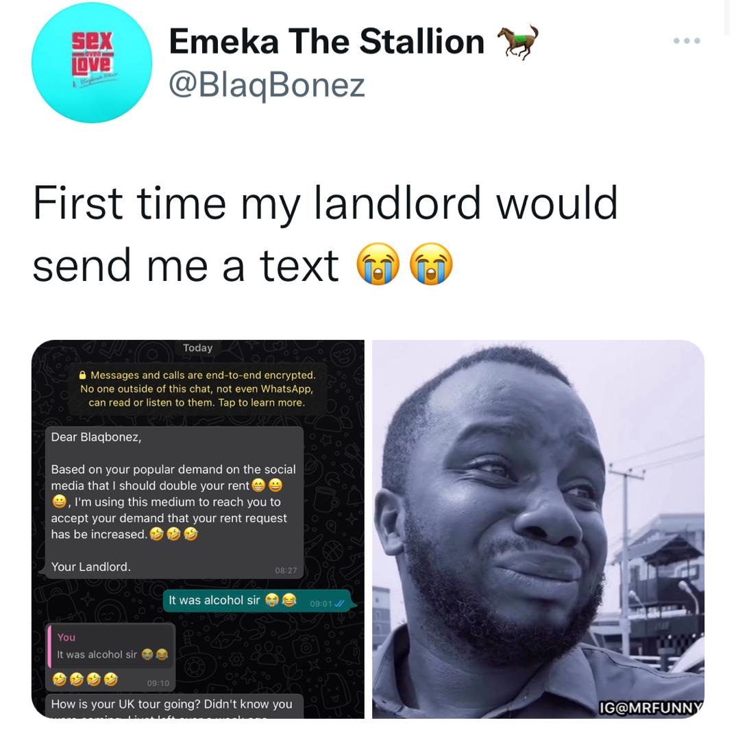Viewport: 736px width, 740px height.
Task: Click the IG@MRFUNNY watermark on the photo
Action: (651, 707)
